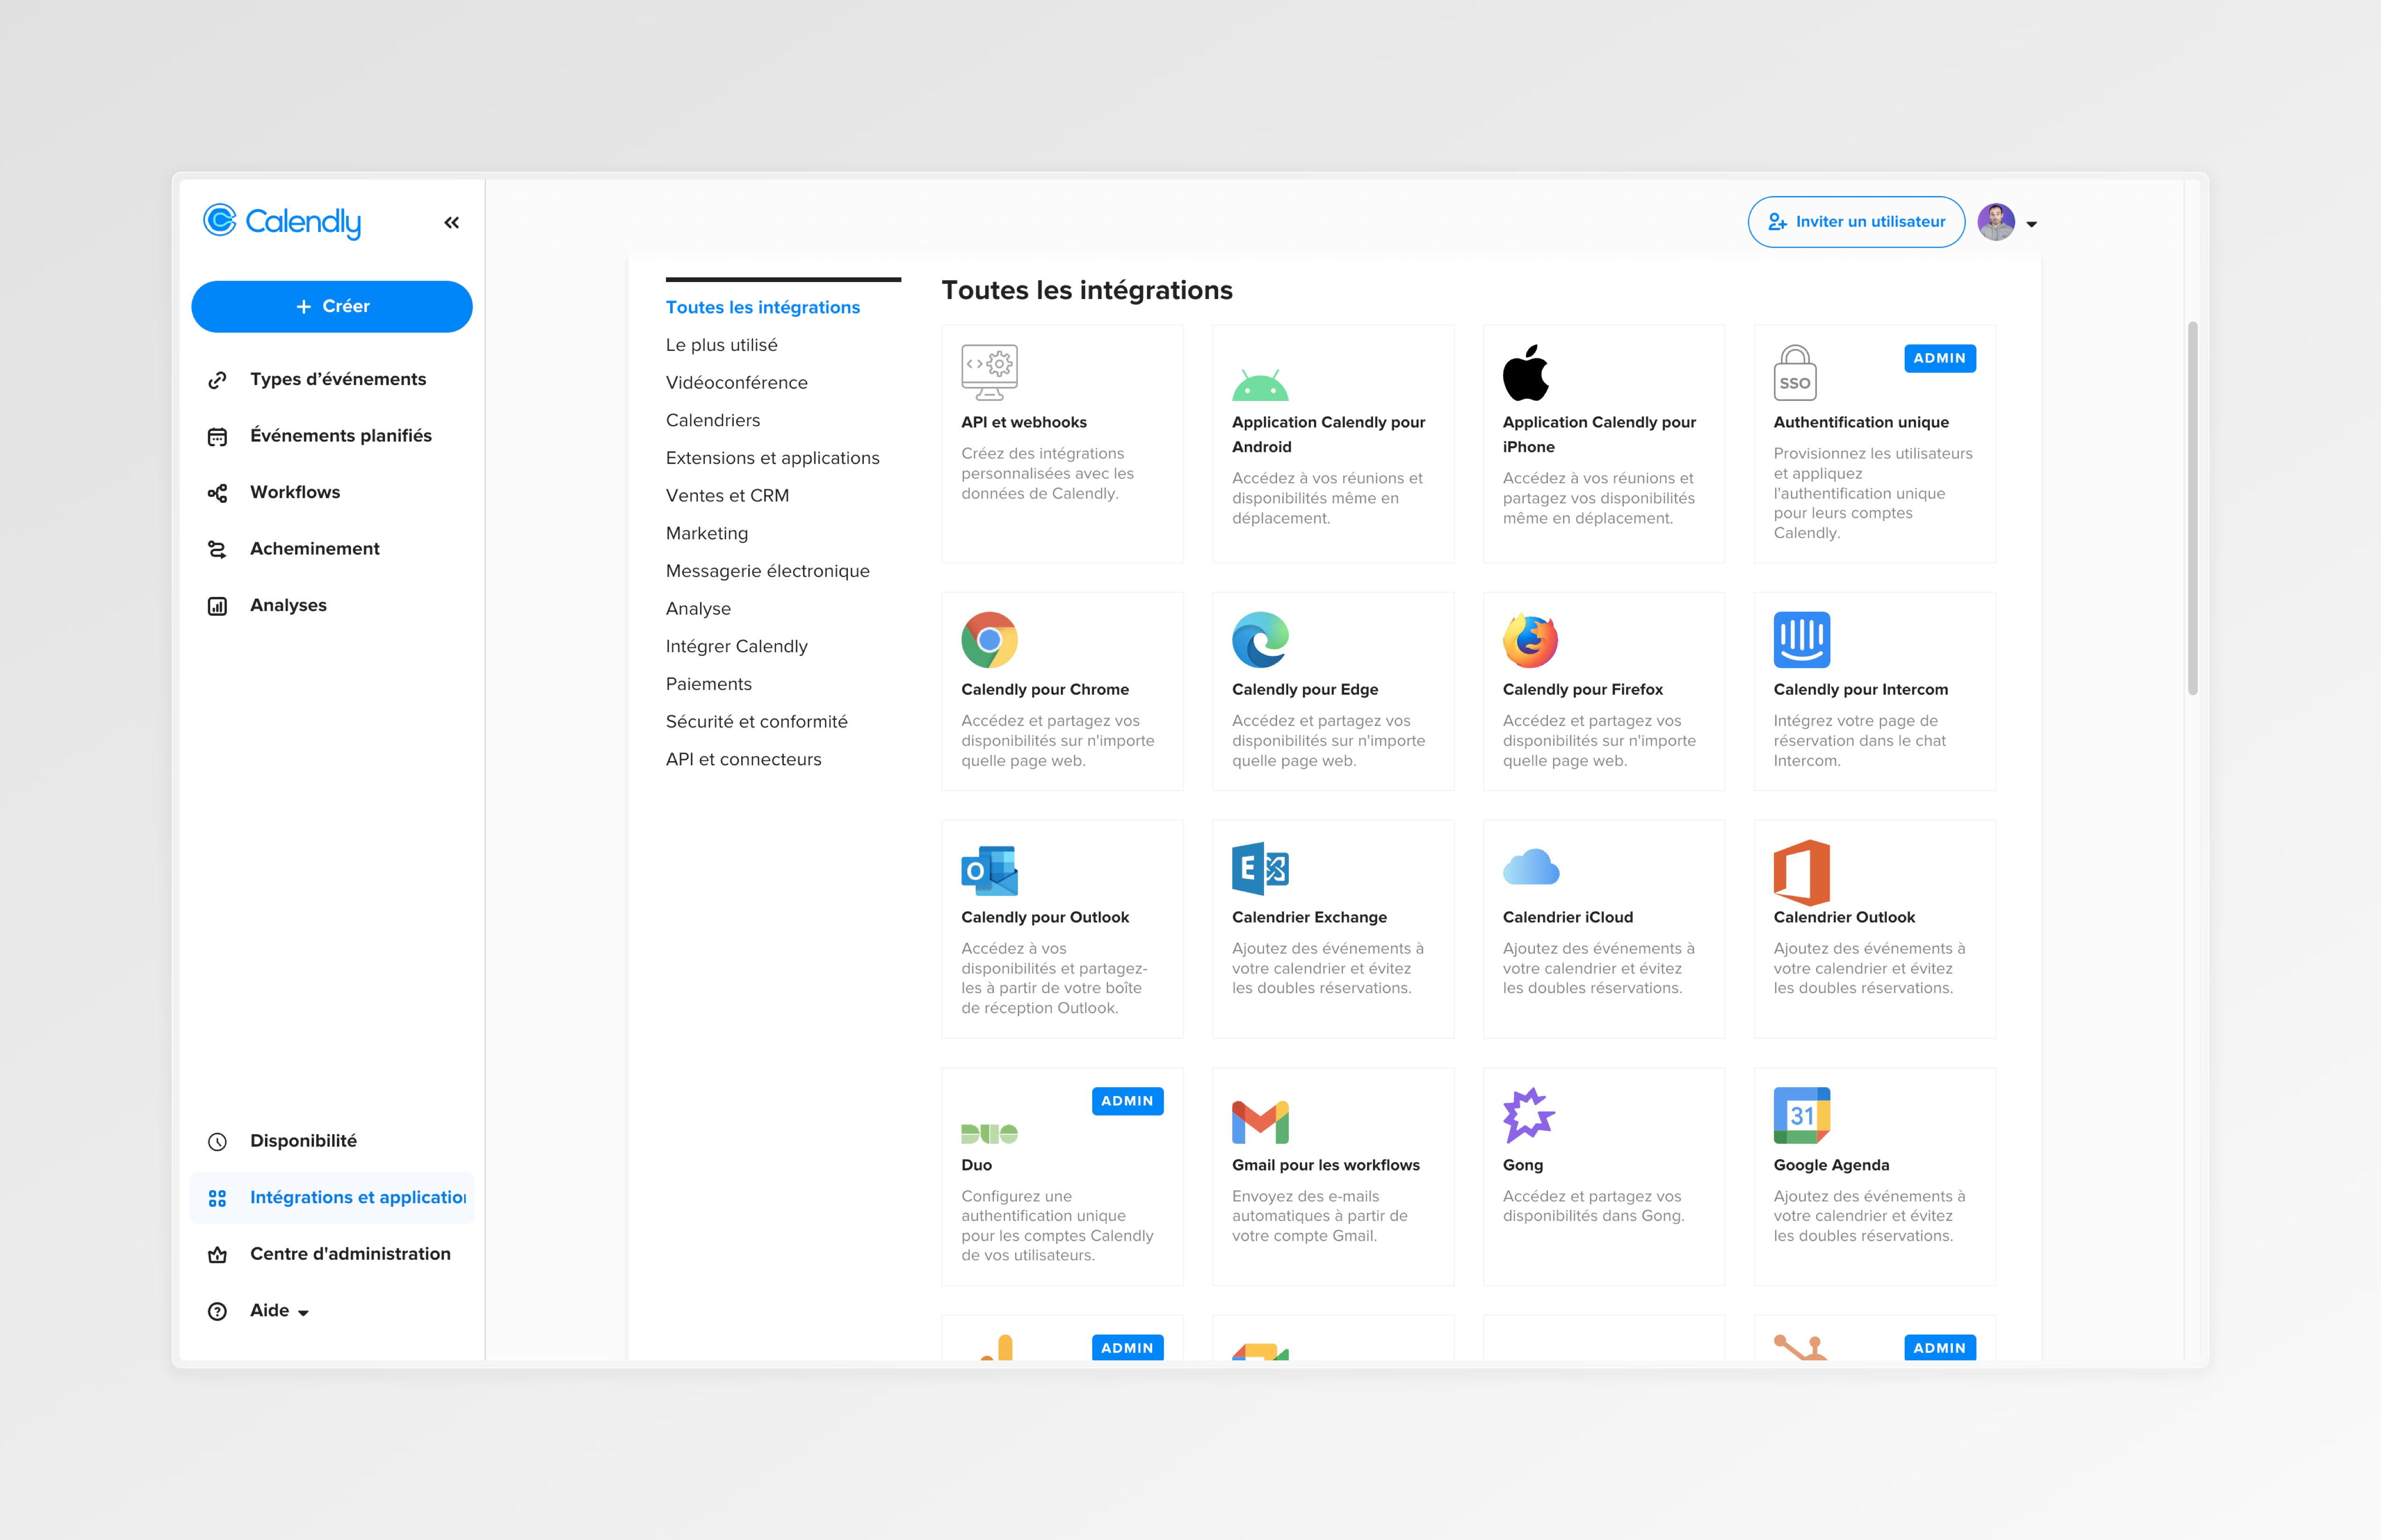This screenshot has width=2381, height=1540.
Task: Click the Aide question mark icon
Action: (x=217, y=1311)
